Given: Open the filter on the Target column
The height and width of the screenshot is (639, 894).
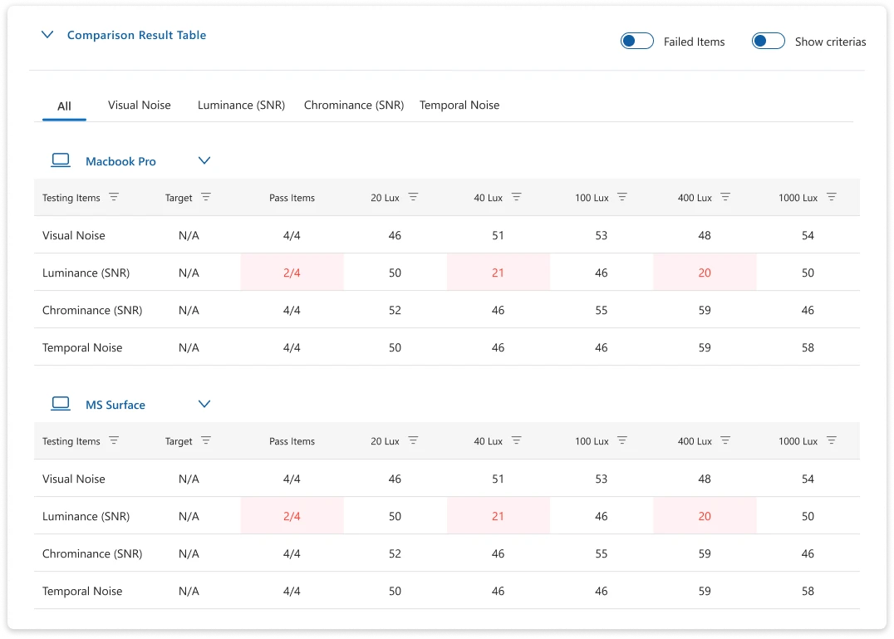Looking at the screenshot, I should [207, 198].
